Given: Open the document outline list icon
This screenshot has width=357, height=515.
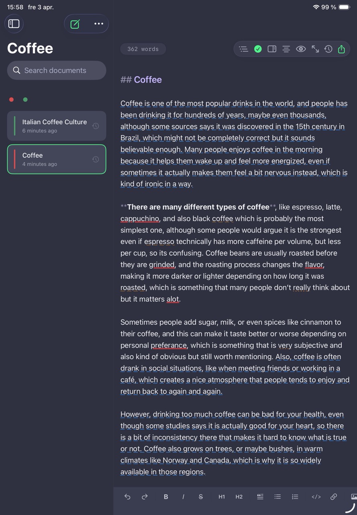Looking at the screenshot, I should pos(243,49).
